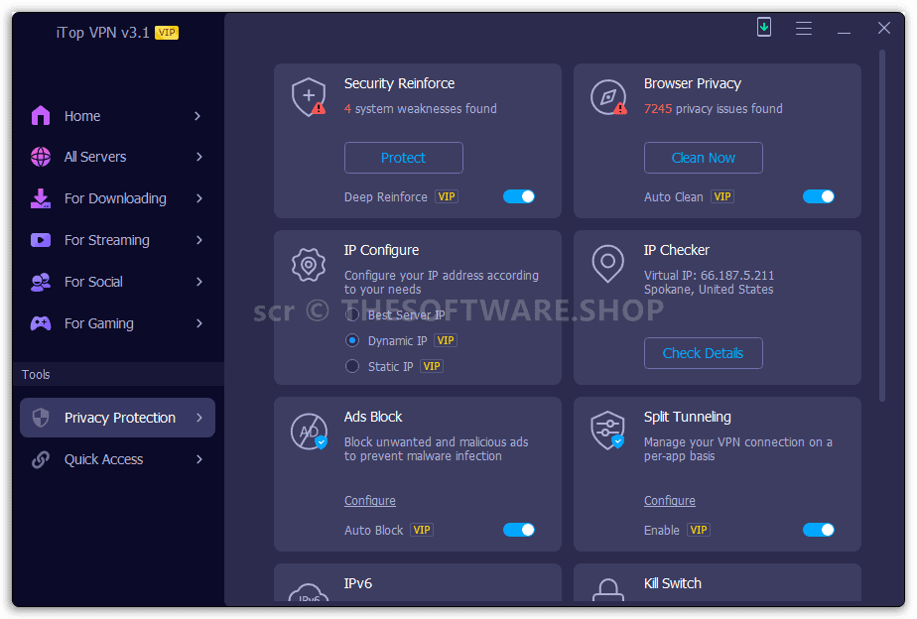Open the For Downloading menu item
The image size is (917, 619).
(117, 198)
